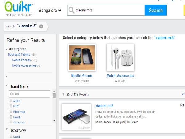Type in the Brand Name search field

pyautogui.click(x=29, y=94)
